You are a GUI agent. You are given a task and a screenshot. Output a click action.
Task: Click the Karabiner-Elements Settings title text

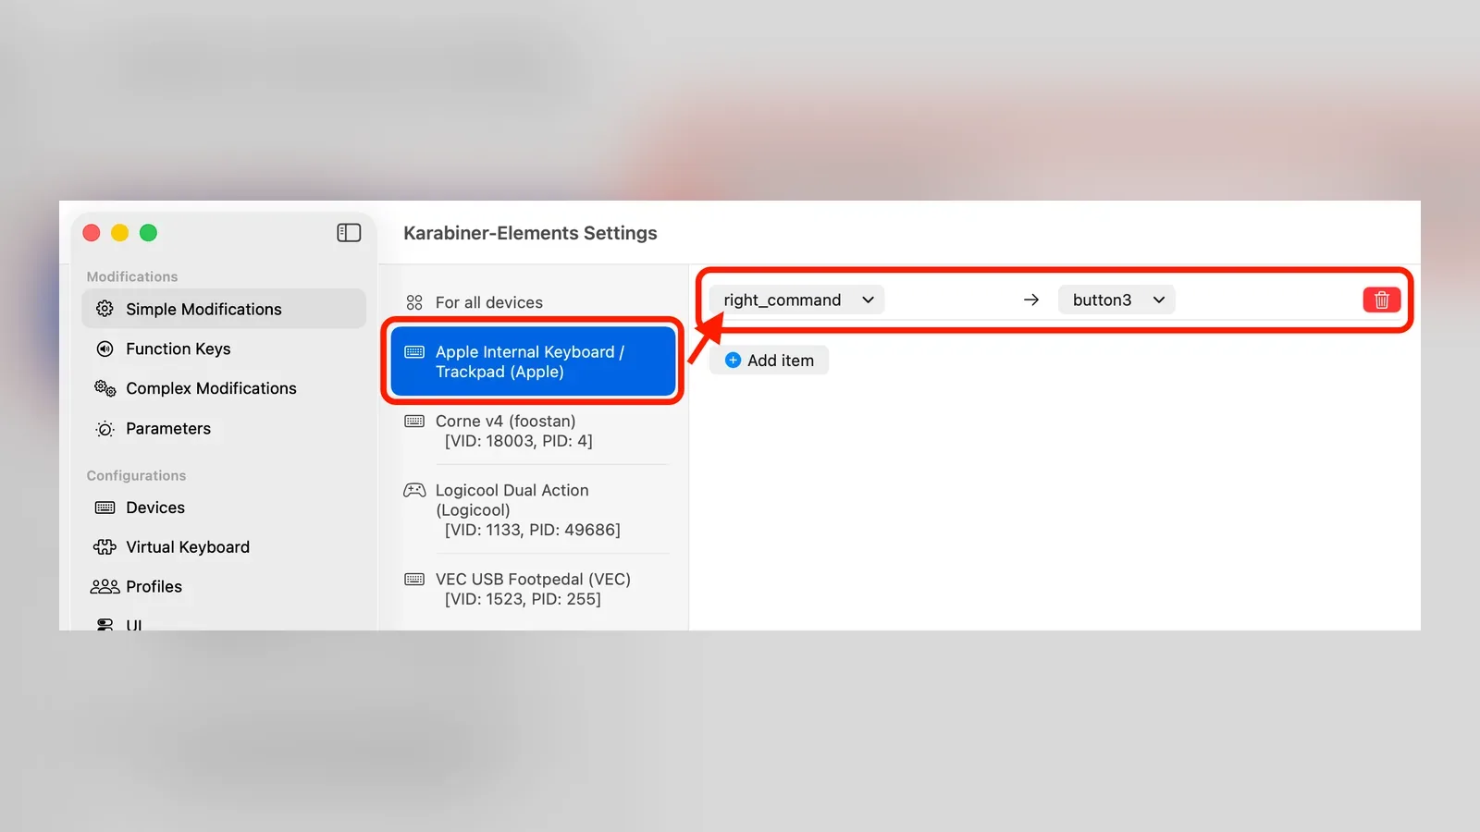point(530,233)
